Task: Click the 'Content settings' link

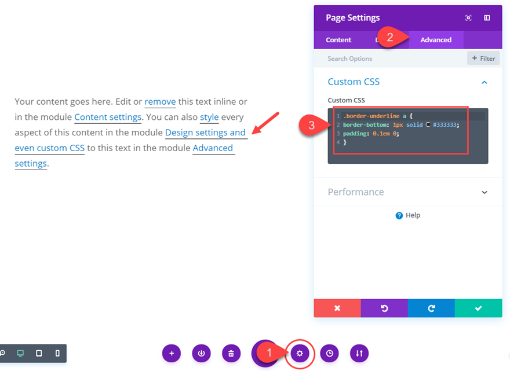Action: pos(108,117)
